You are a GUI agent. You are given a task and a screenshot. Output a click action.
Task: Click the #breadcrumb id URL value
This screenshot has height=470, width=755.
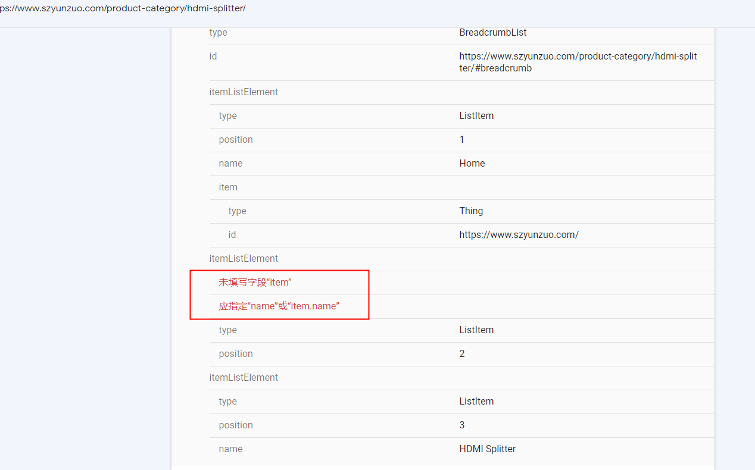pyautogui.click(x=578, y=62)
